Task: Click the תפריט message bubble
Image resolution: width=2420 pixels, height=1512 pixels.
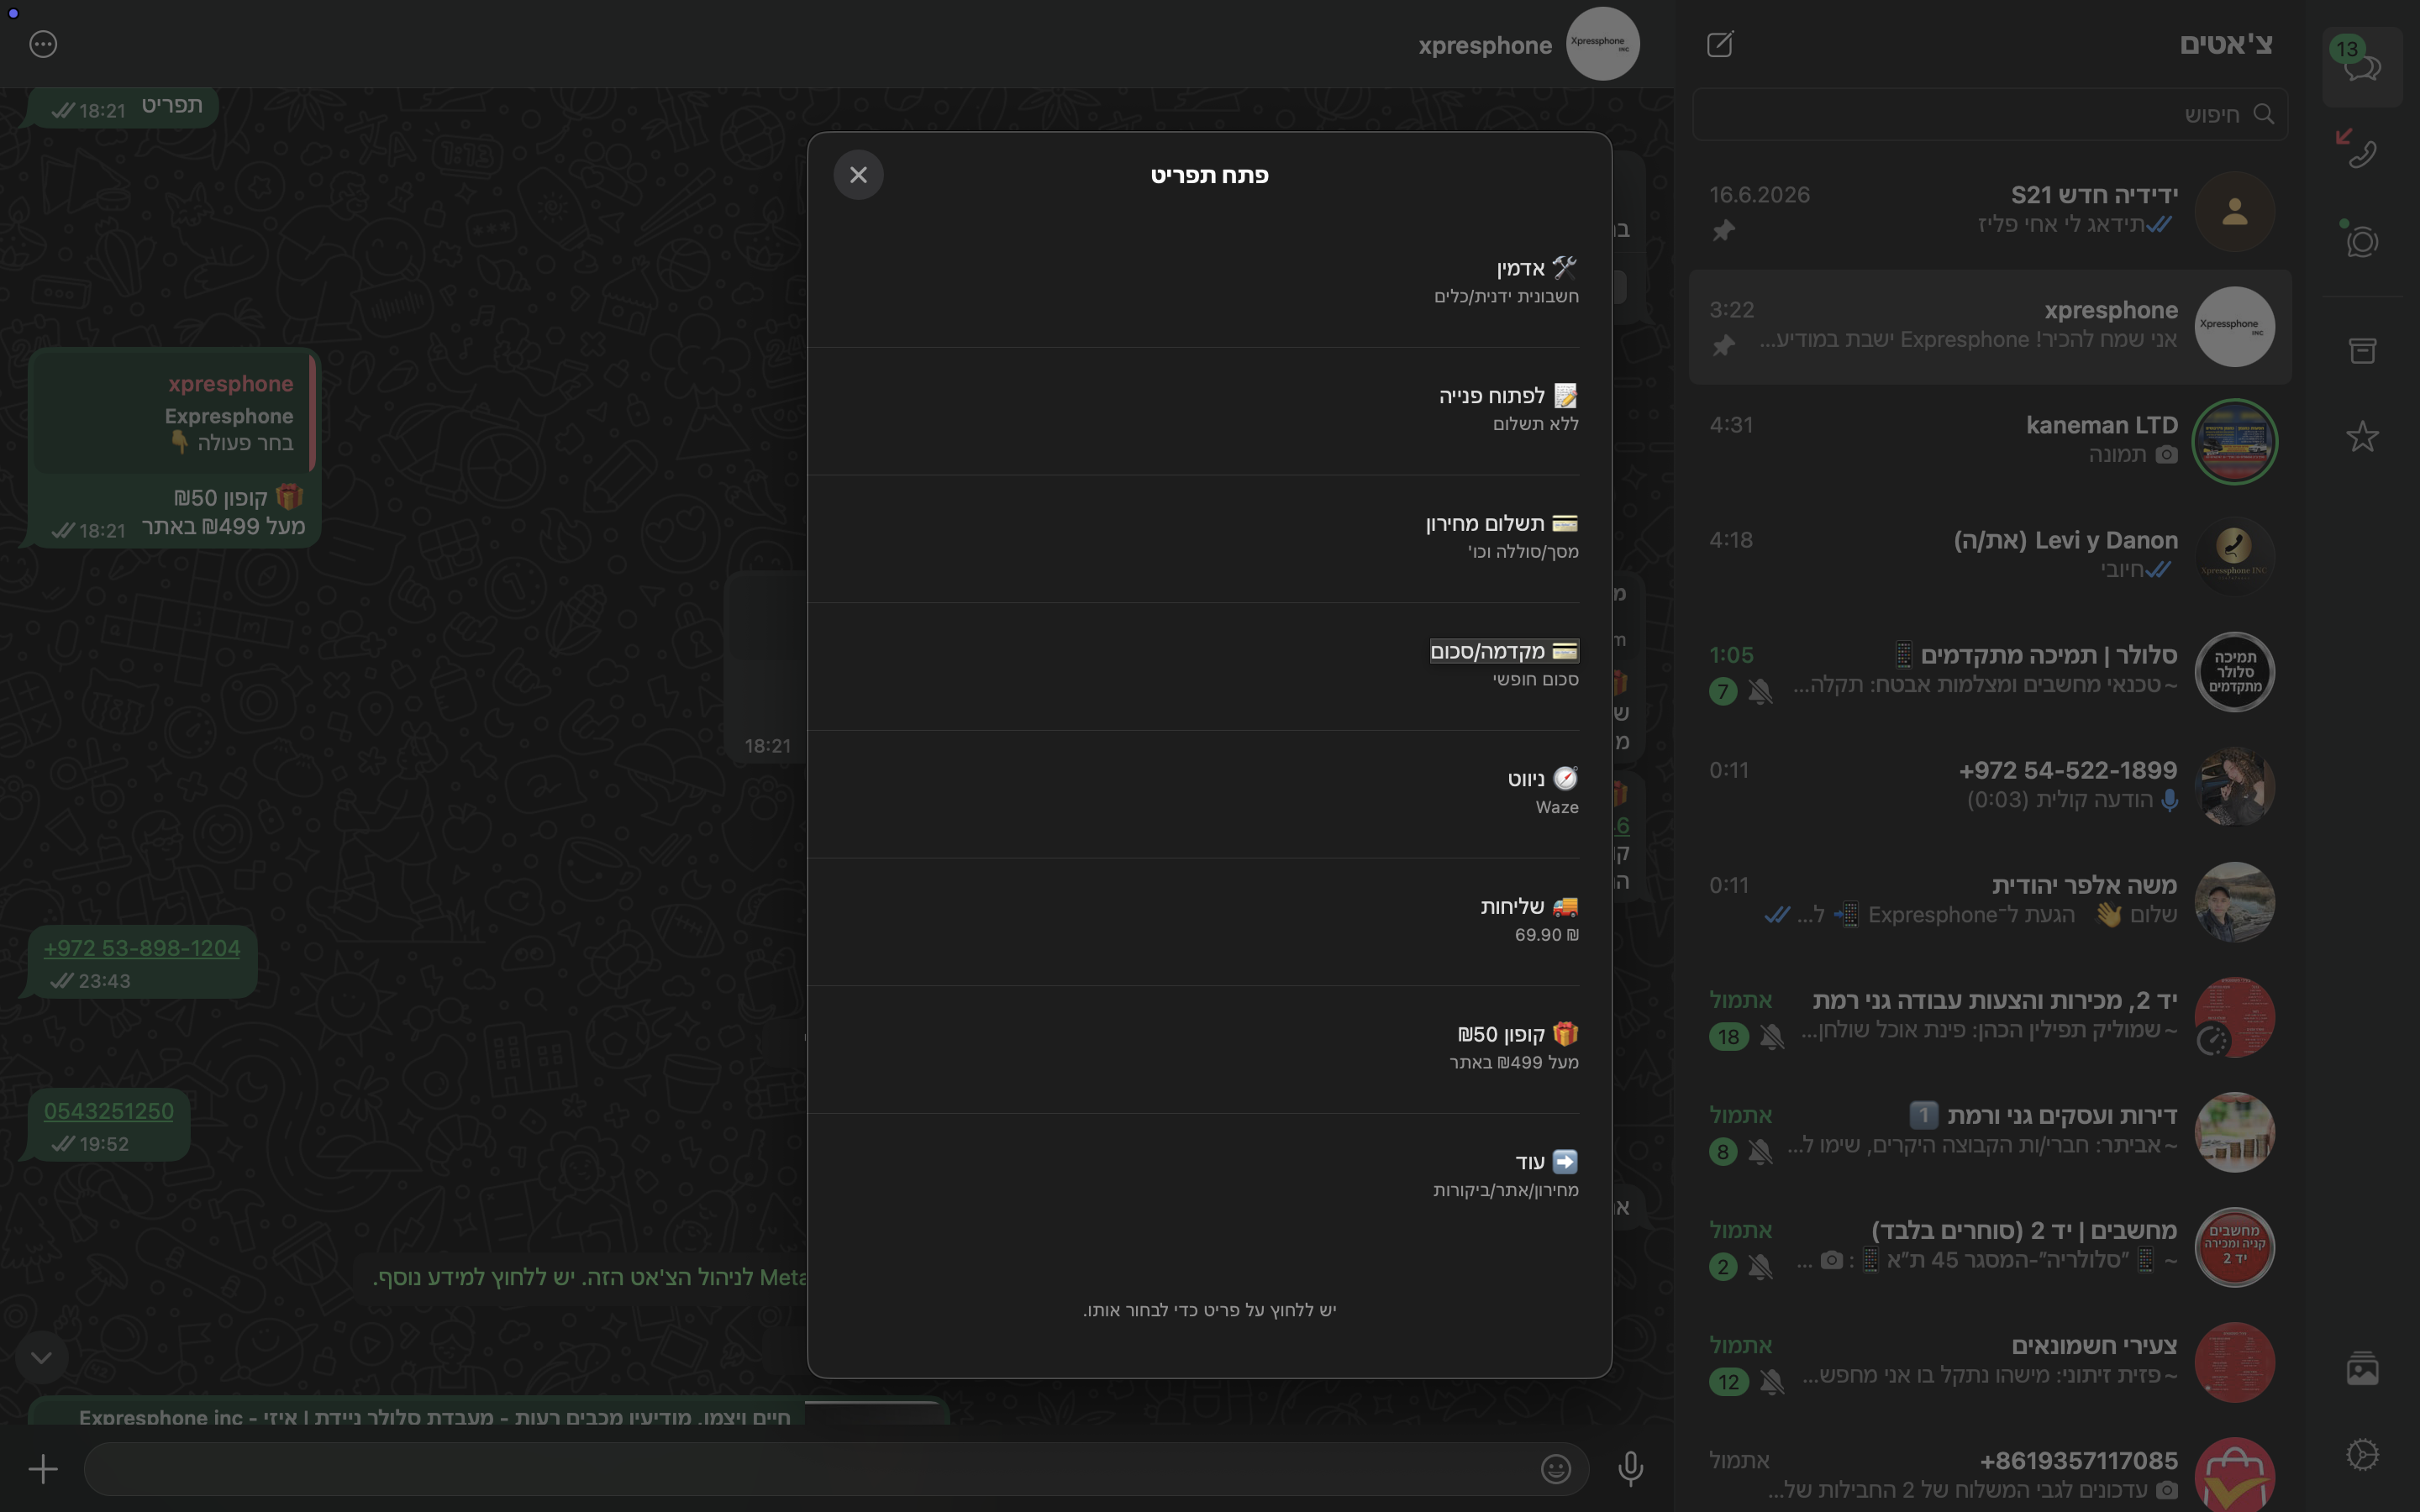Action: 124,106
